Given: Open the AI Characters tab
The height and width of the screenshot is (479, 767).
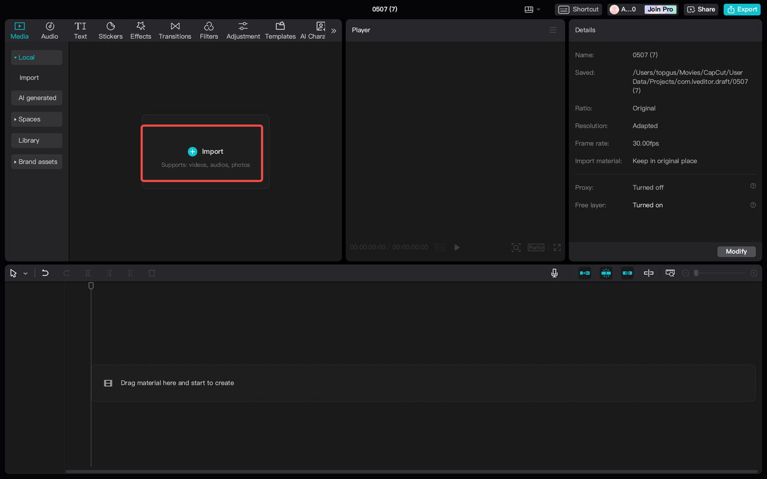Looking at the screenshot, I should 313,31.
